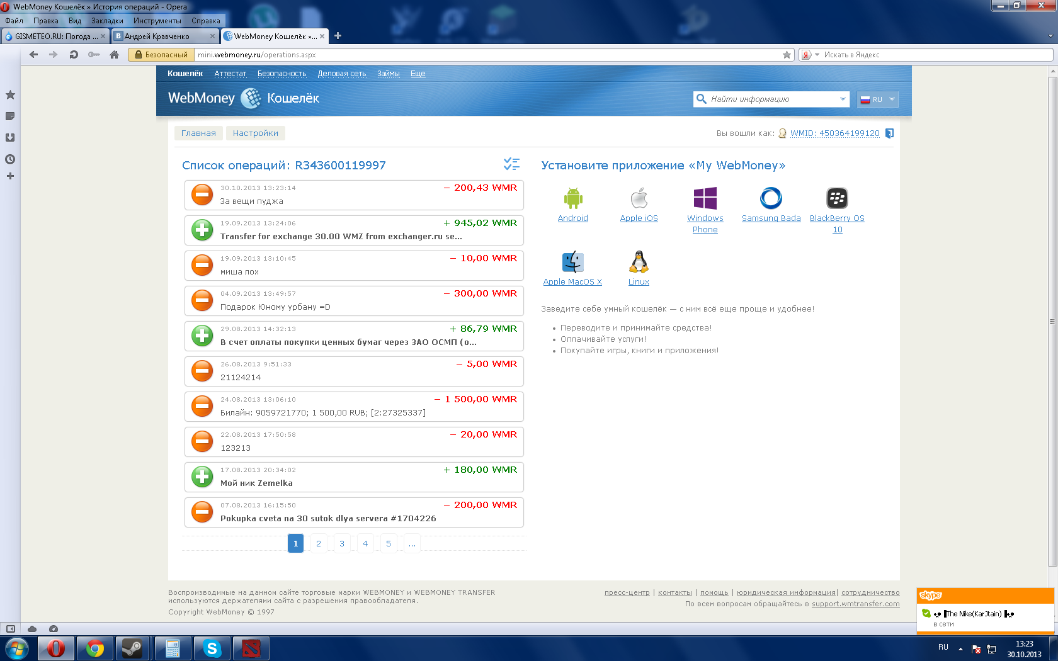Open the Android app download icon
This screenshot has height=661, width=1058.
coord(573,198)
